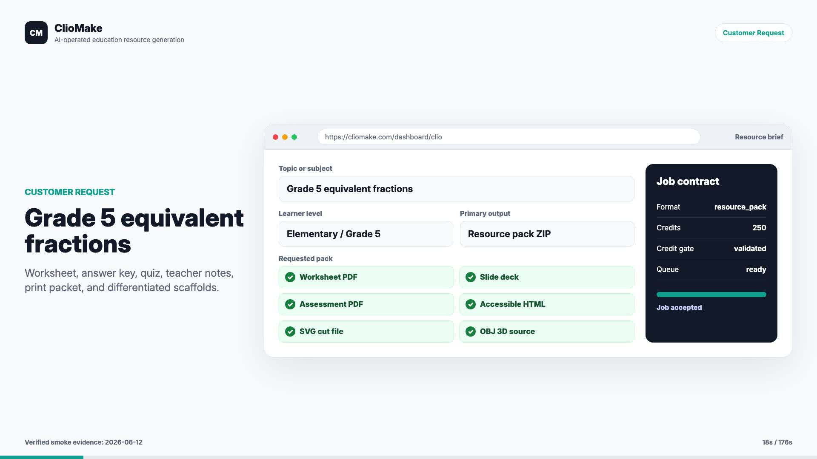Click the Credit gate validated value

point(750,249)
